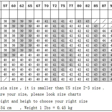
Task: Select the header cell labeled 80
Action: click(x=79, y=6)
